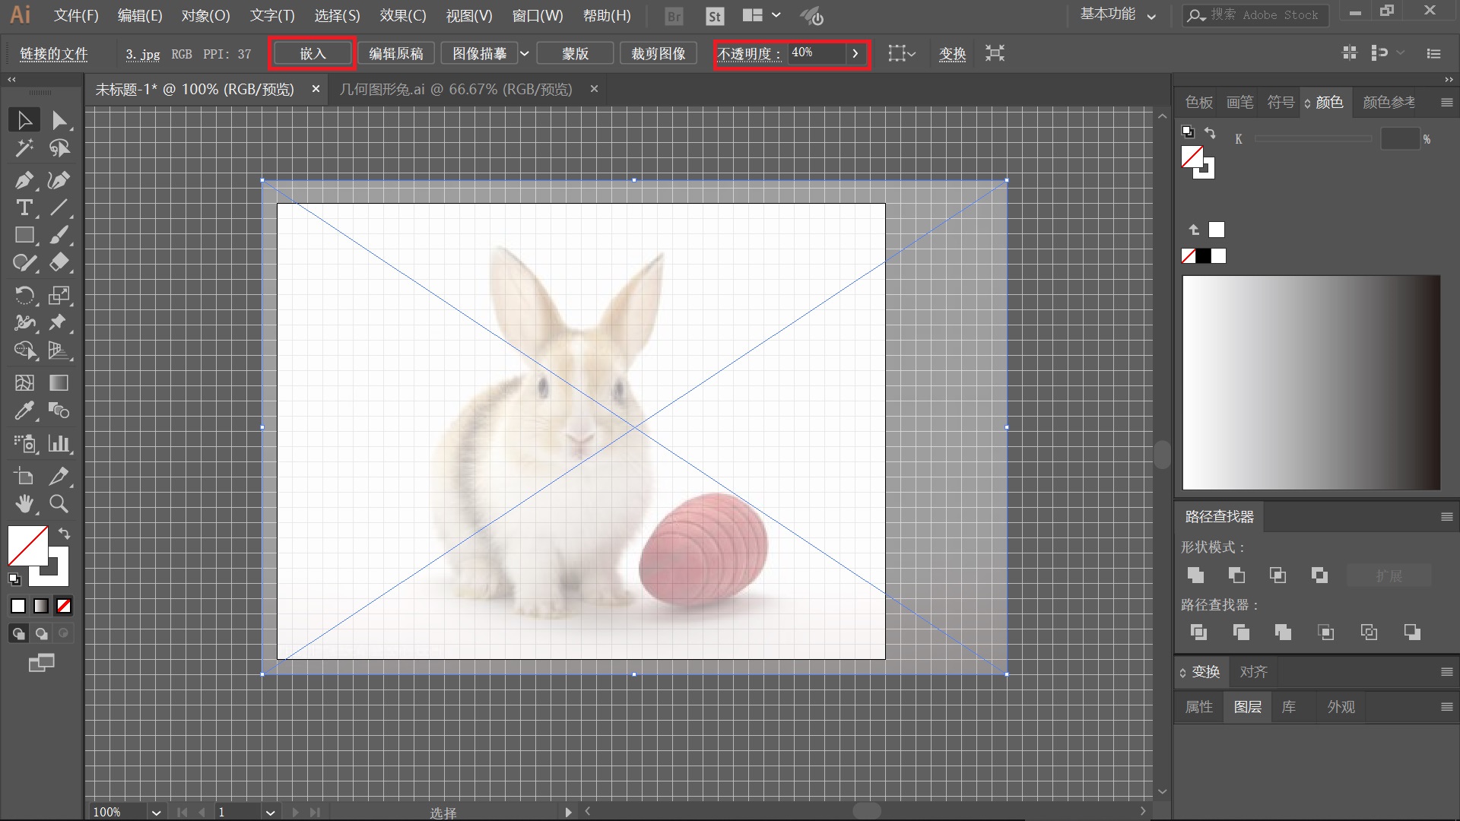Screen dimensions: 1460x821
Task: Click the Unite shape mode icon
Action: [x=1195, y=575]
